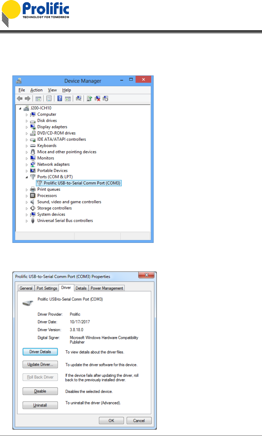Click the Uninstall button
This screenshot has height=436, width=262.
[40, 405]
